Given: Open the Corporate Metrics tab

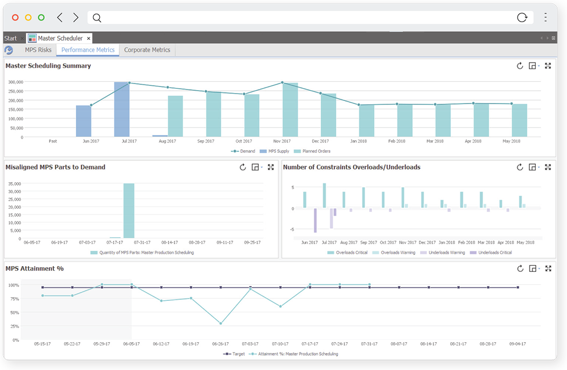Looking at the screenshot, I should pos(147,50).
